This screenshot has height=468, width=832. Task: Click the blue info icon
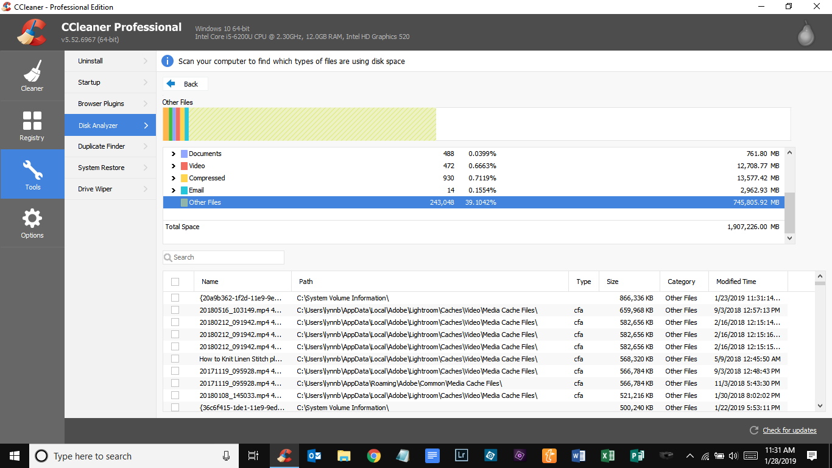[x=167, y=61]
